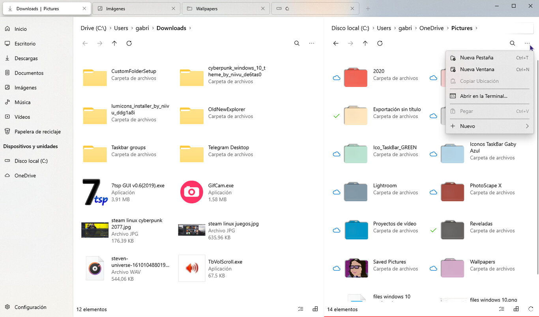539x317 pixels.
Task: Open the see-more (…) menu in the left pane
Action: (x=312, y=43)
